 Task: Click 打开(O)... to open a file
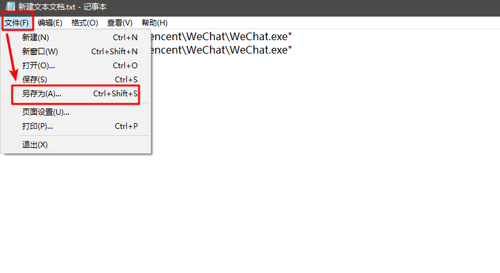click(38, 66)
